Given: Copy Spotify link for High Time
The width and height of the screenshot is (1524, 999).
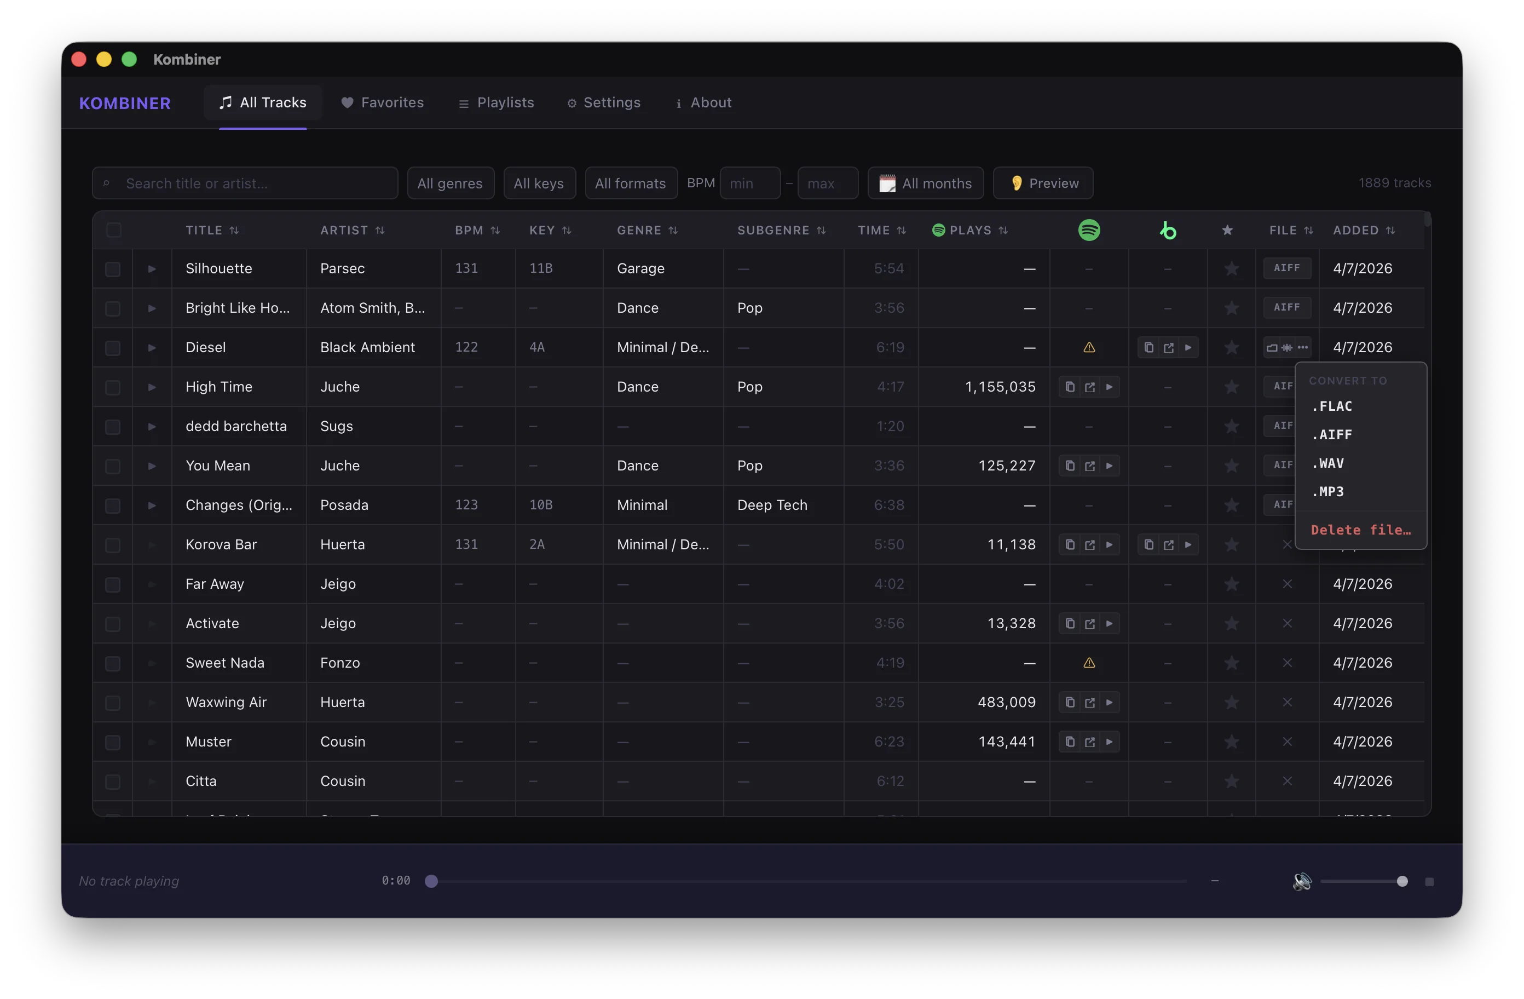Looking at the screenshot, I should pos(1070,387).
